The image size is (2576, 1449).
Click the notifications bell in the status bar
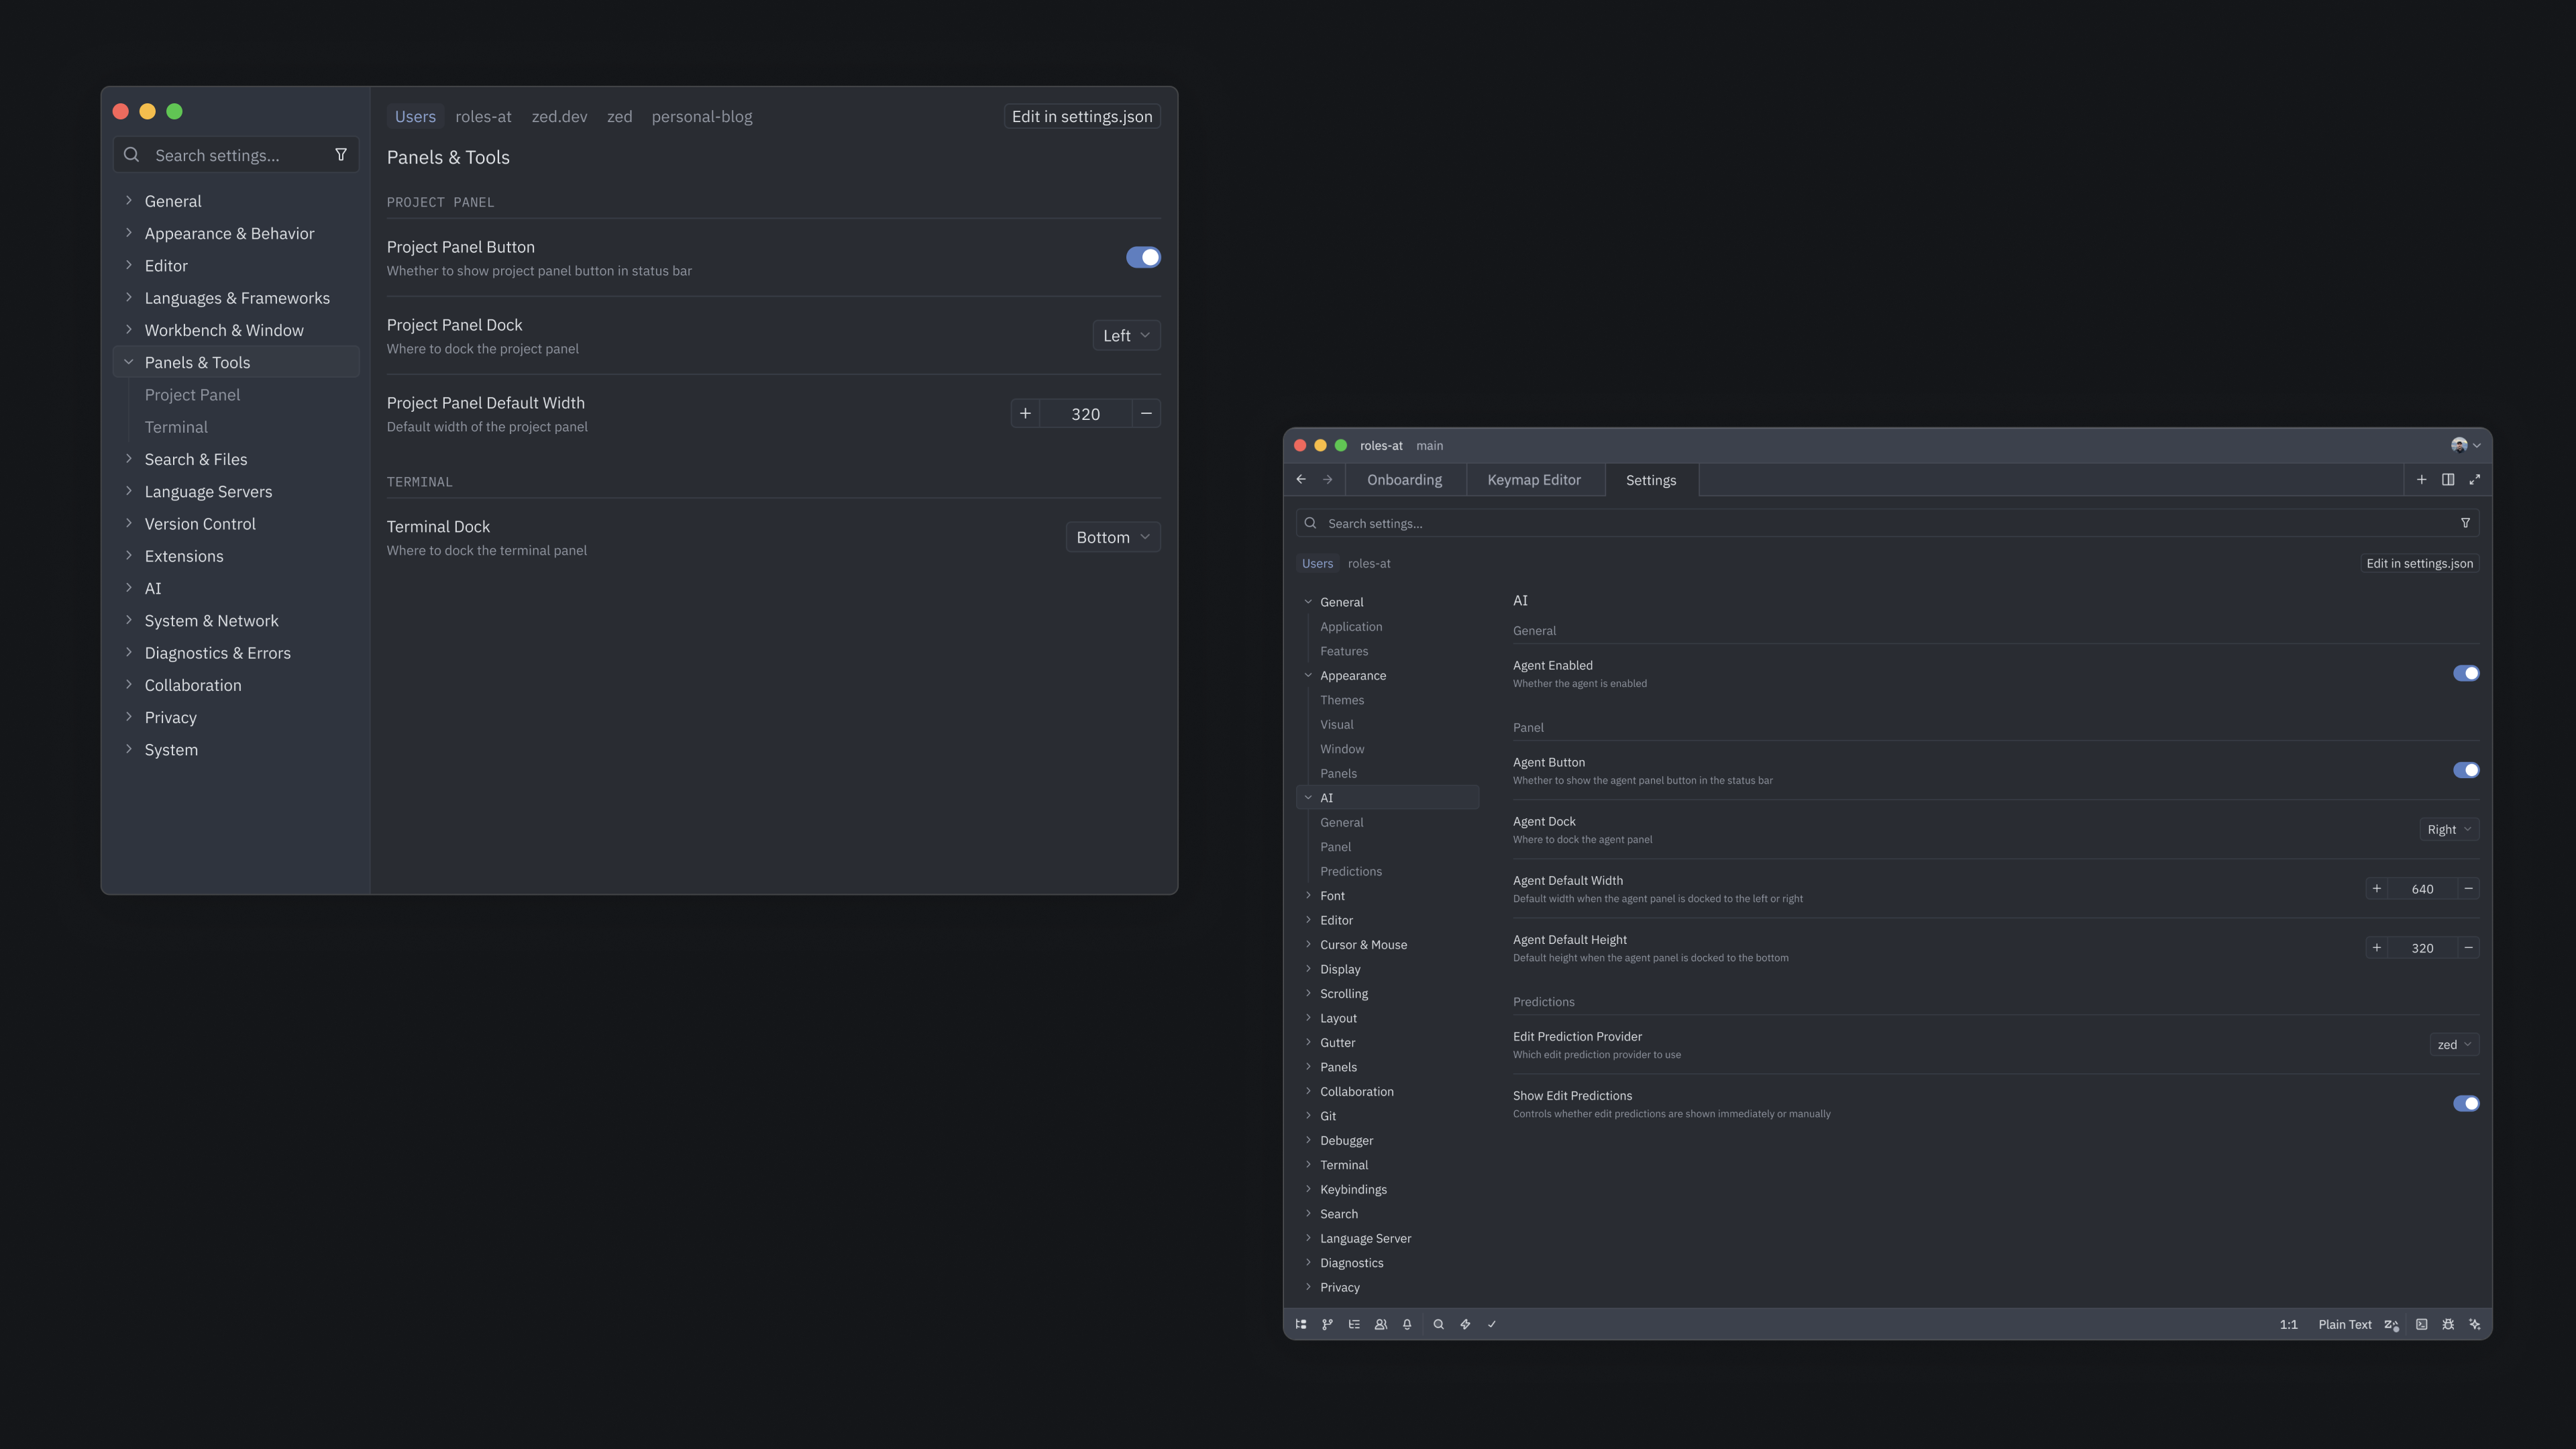[x=1407, y=1324]
